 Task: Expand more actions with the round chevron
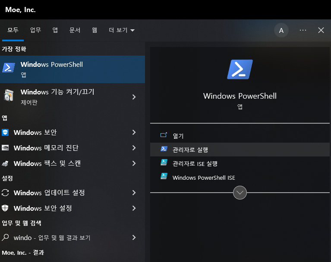tap(240, 193)
